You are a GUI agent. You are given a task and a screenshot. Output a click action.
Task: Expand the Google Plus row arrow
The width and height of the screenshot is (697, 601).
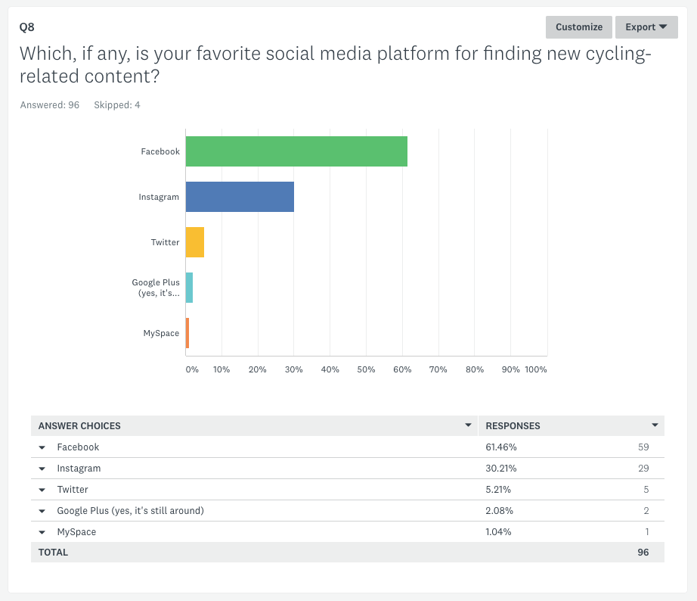42,511
